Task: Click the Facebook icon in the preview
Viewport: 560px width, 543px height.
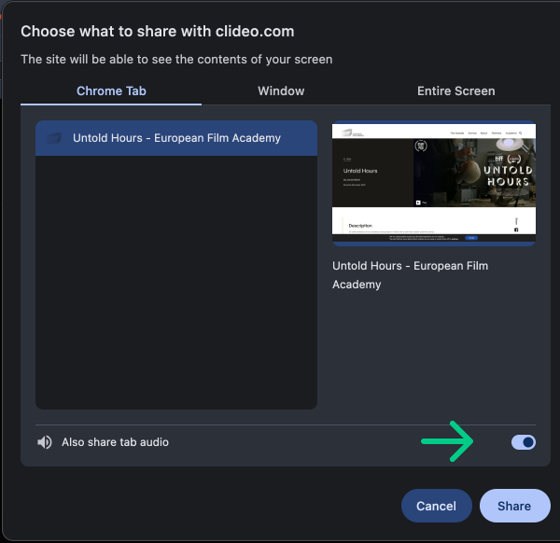Action: tap(516, 229)
